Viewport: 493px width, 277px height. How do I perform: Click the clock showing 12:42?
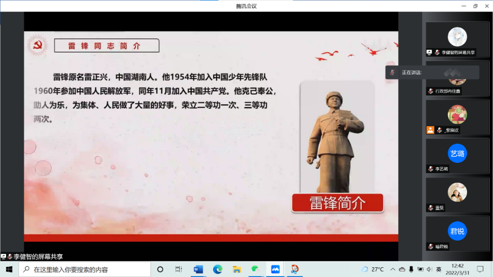457,269
